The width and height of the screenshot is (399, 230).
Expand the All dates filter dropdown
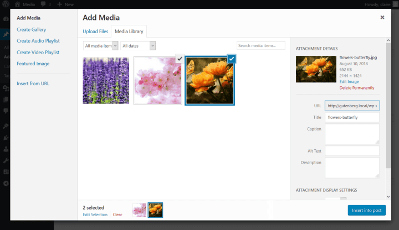click(138, 45)
